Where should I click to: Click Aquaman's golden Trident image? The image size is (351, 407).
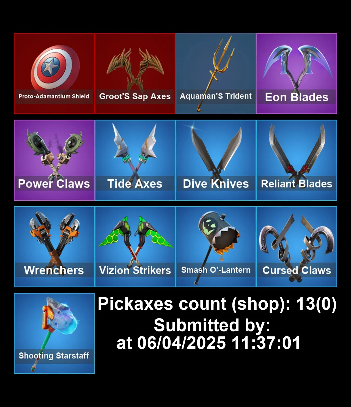tap(216, 74)
